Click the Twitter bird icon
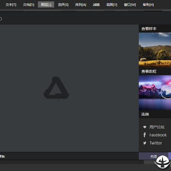 145,143
